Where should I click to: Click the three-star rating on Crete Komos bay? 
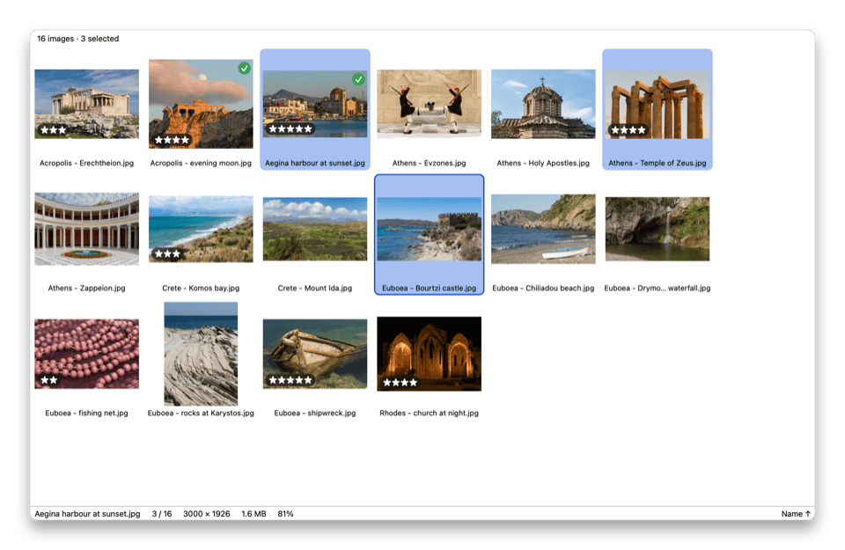point(167,253)
